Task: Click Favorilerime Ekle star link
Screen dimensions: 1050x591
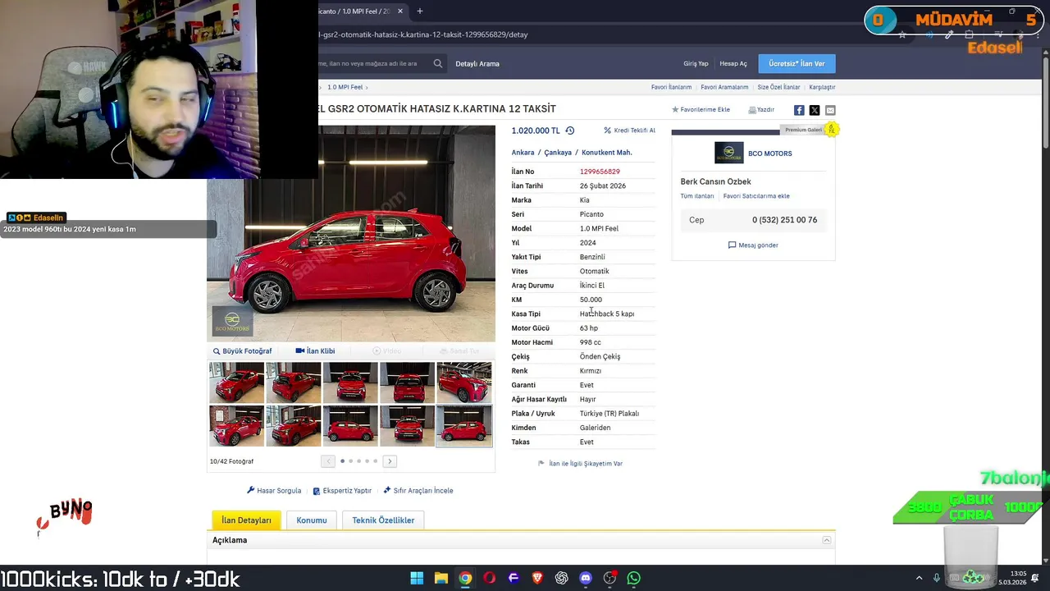Action: coord(701,109)
